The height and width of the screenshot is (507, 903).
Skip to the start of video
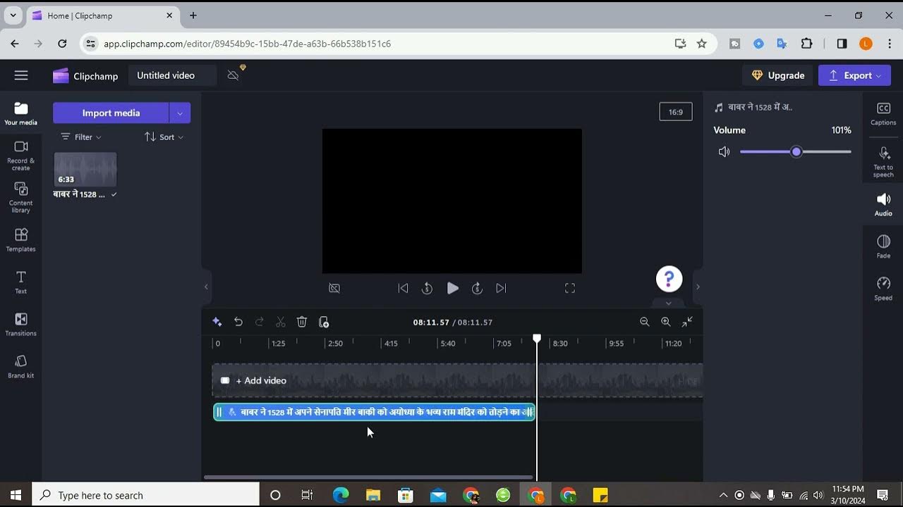pos(403,288)
